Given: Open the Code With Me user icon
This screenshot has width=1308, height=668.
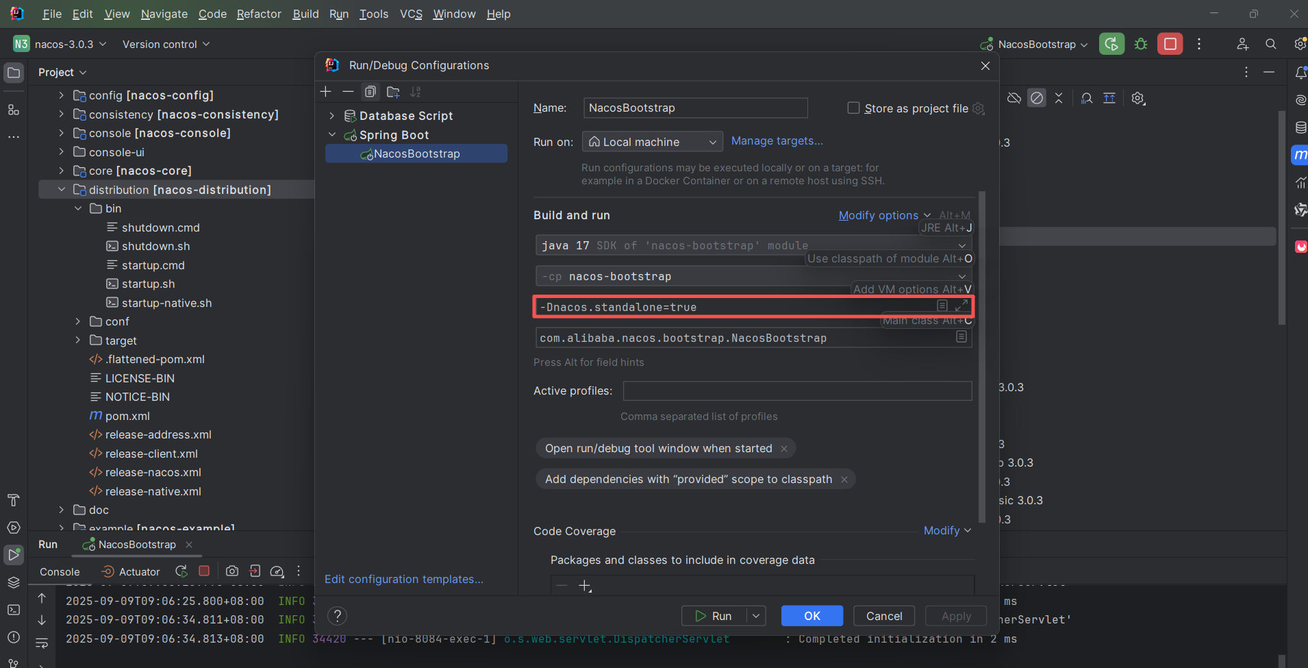Looking at the screenshot, I should [x=1242, y=44].
